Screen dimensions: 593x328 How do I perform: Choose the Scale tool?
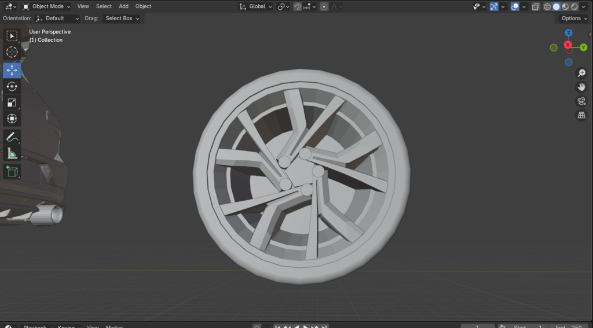coord(12,103)
